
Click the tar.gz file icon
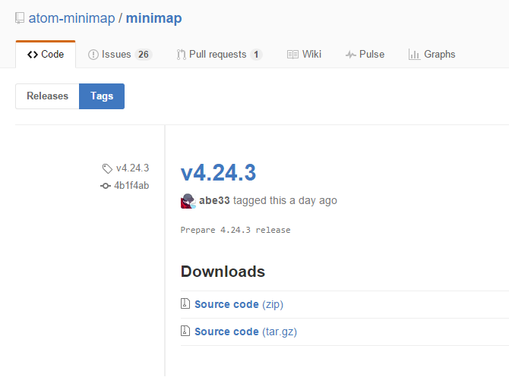(x=185, y=331)
